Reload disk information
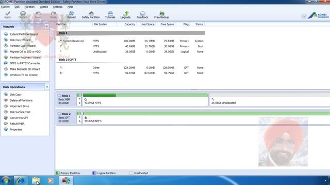This screenshot has height=185, width=330. click(71, 15)
